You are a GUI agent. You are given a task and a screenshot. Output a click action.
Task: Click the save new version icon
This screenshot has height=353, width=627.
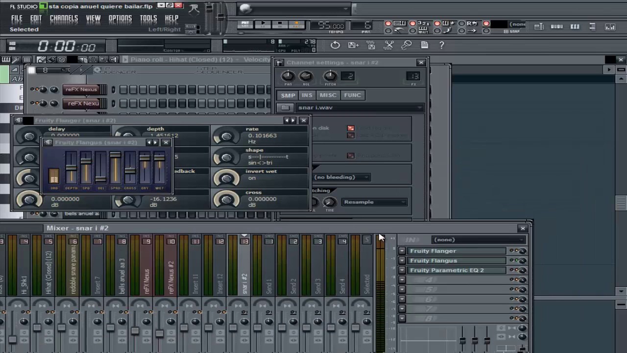coord(353,45)
